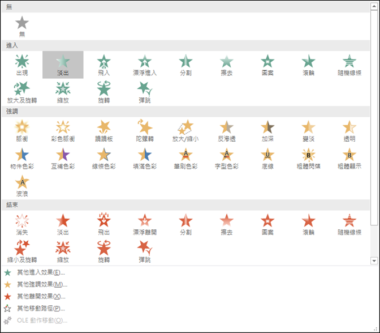Apply the green 旋轉 entrance effect
The width and height of the screenshot is (380, 333).
[103, 92]
